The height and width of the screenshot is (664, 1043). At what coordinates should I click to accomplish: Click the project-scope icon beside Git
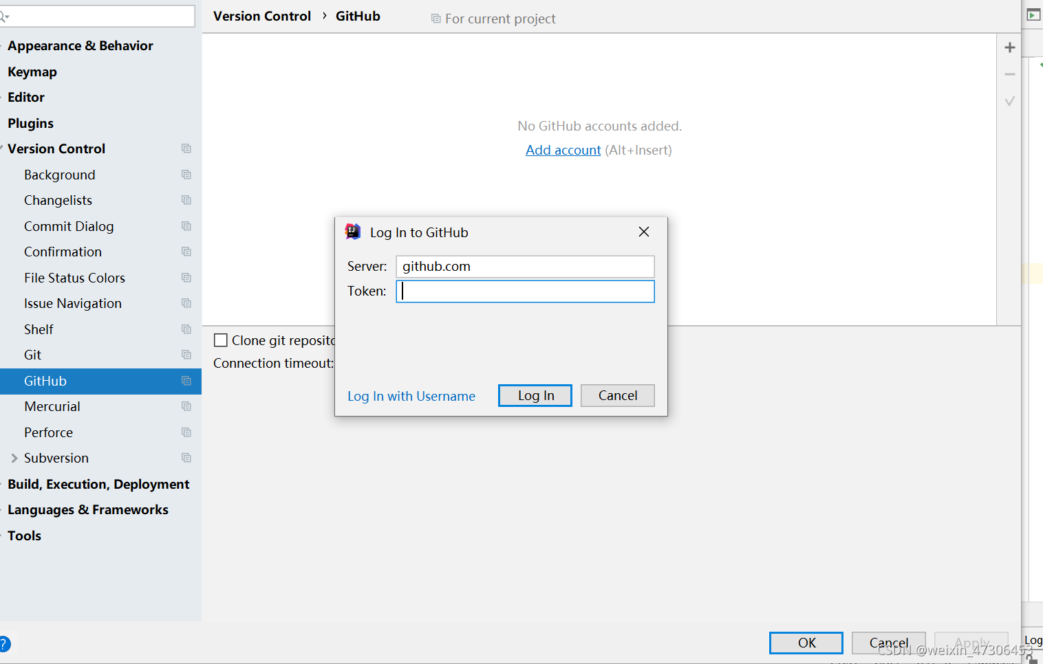(186, 355)
